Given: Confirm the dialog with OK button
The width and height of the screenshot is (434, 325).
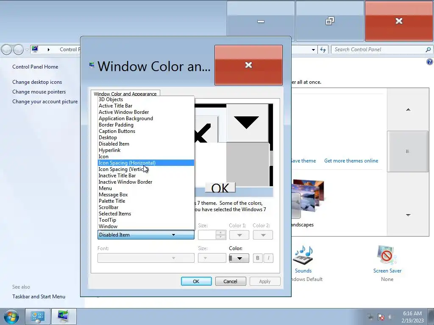Looking at the screenshot, I should pos(196,281).
